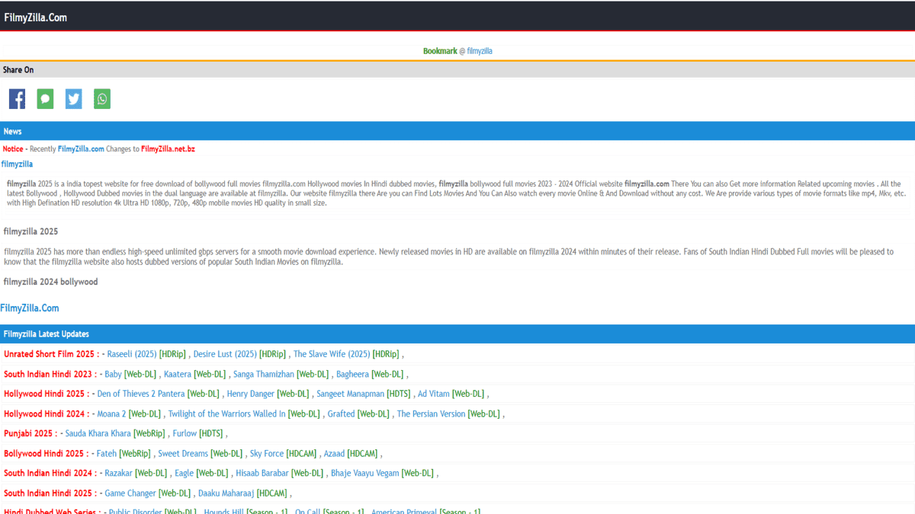
Task: Click the 'Filmyzilla Latest Updates' section header
Action: coord(457,334)
